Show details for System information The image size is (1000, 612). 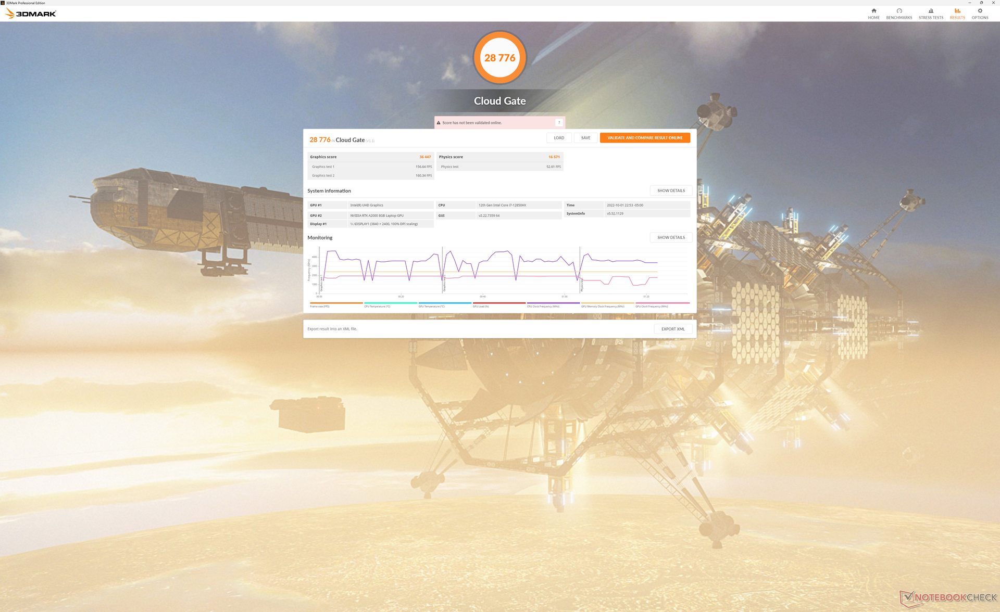click(671, 190)
